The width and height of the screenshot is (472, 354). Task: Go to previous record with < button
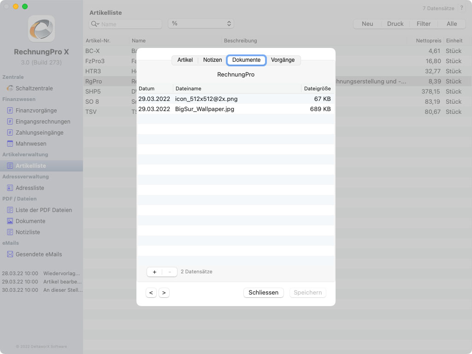[151, 293]
